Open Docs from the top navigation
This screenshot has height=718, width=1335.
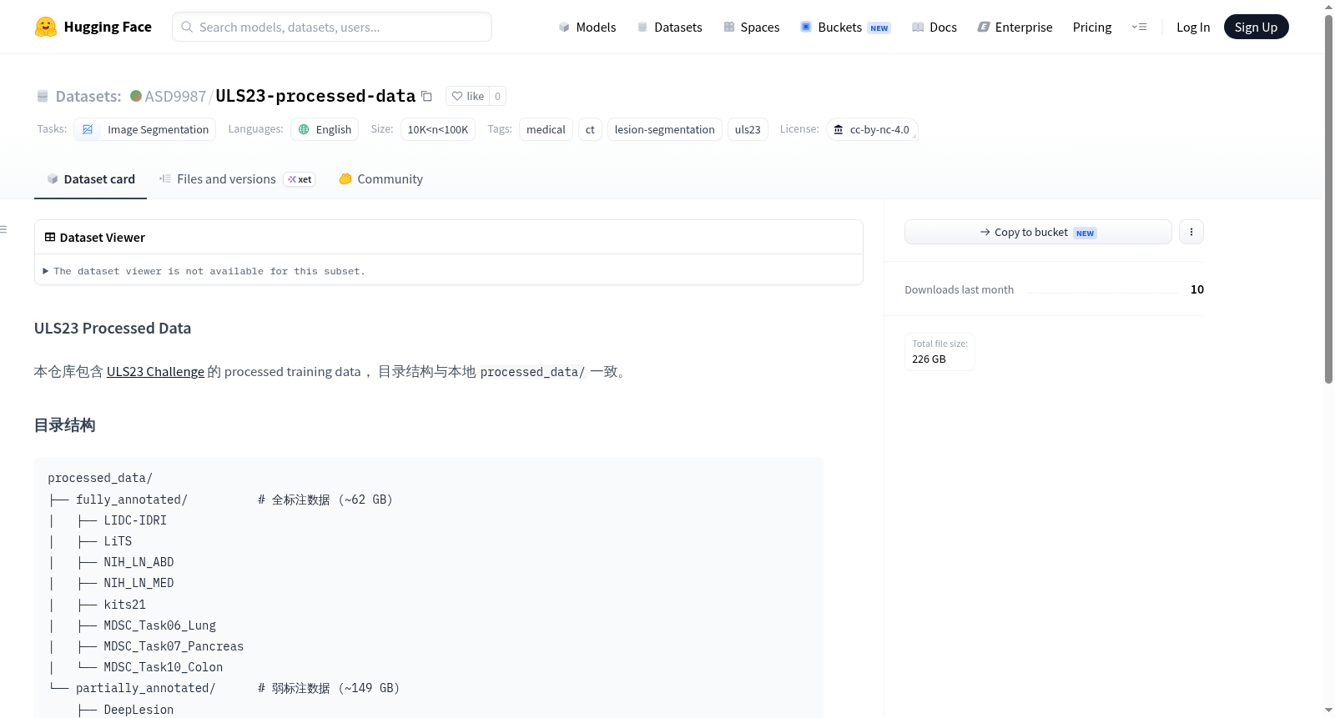[x=934, y=27]
